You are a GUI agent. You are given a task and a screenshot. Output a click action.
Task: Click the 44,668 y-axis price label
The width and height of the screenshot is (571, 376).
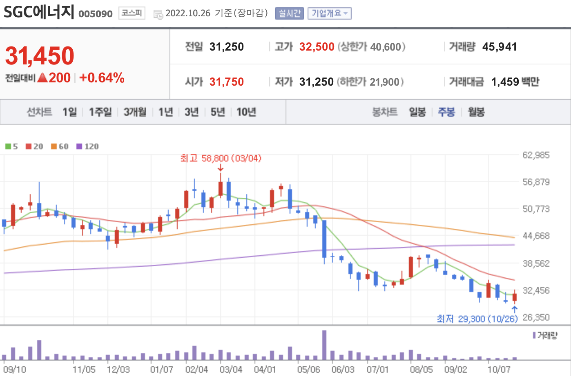(536, 236)
